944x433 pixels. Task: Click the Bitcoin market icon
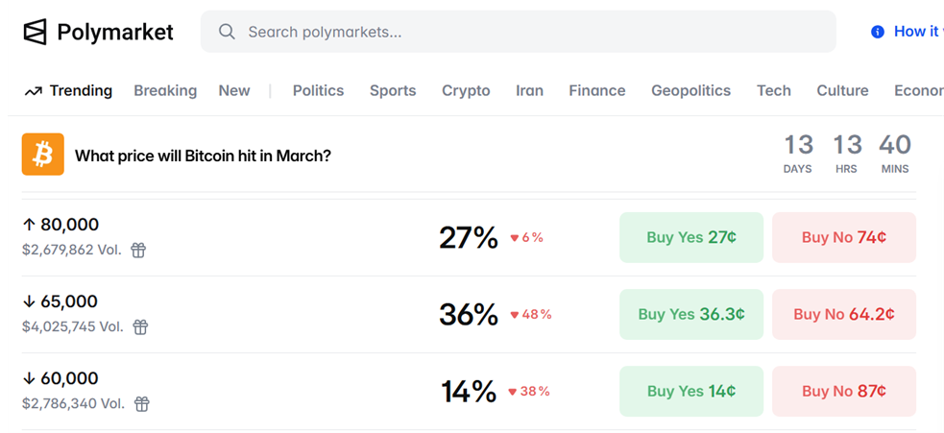coord(43,155)
